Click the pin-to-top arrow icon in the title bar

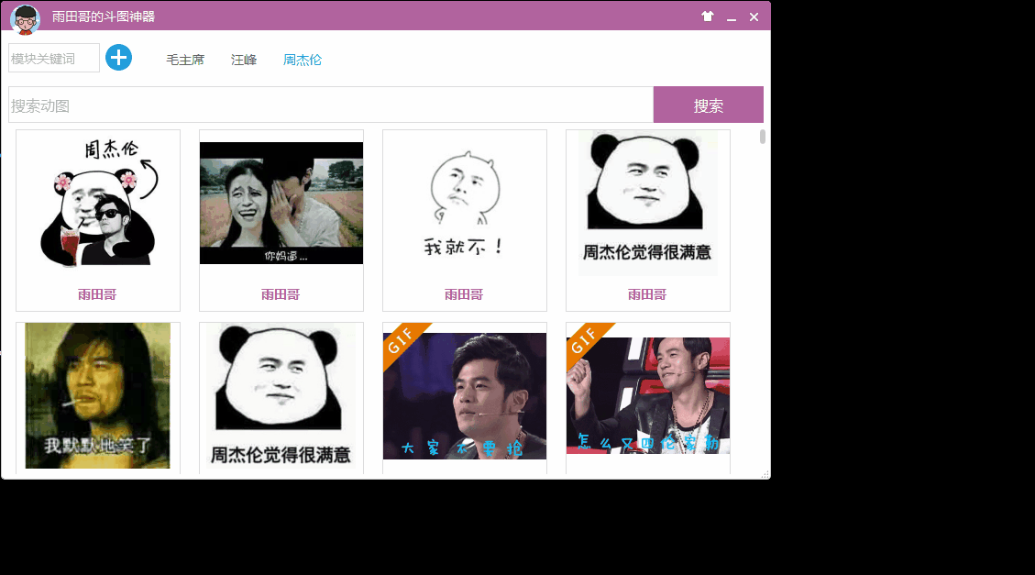[707, 17]
